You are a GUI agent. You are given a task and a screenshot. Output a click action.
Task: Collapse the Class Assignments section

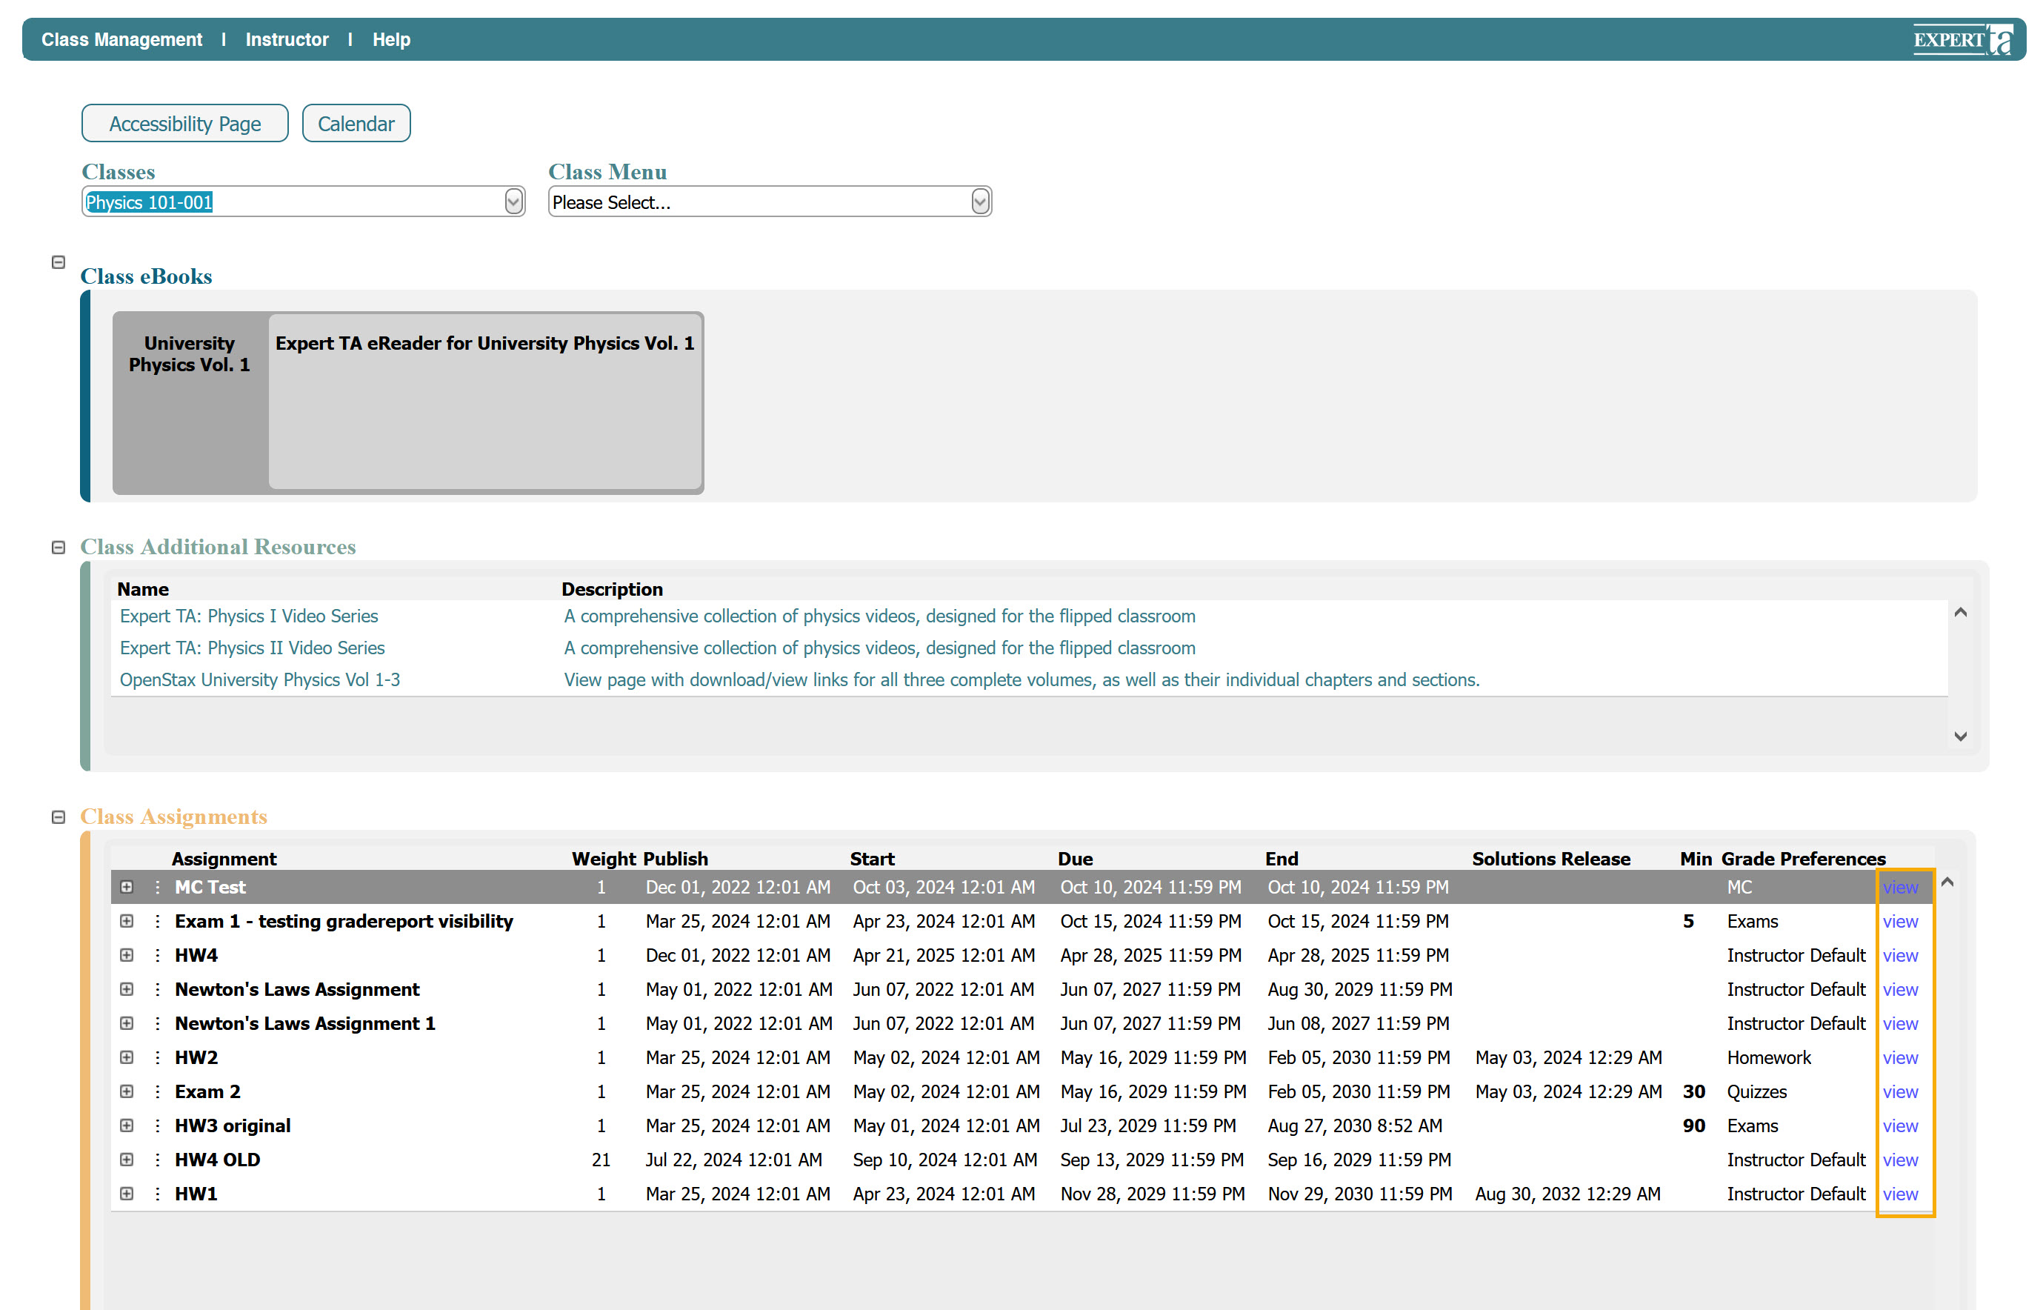point(59,817)
